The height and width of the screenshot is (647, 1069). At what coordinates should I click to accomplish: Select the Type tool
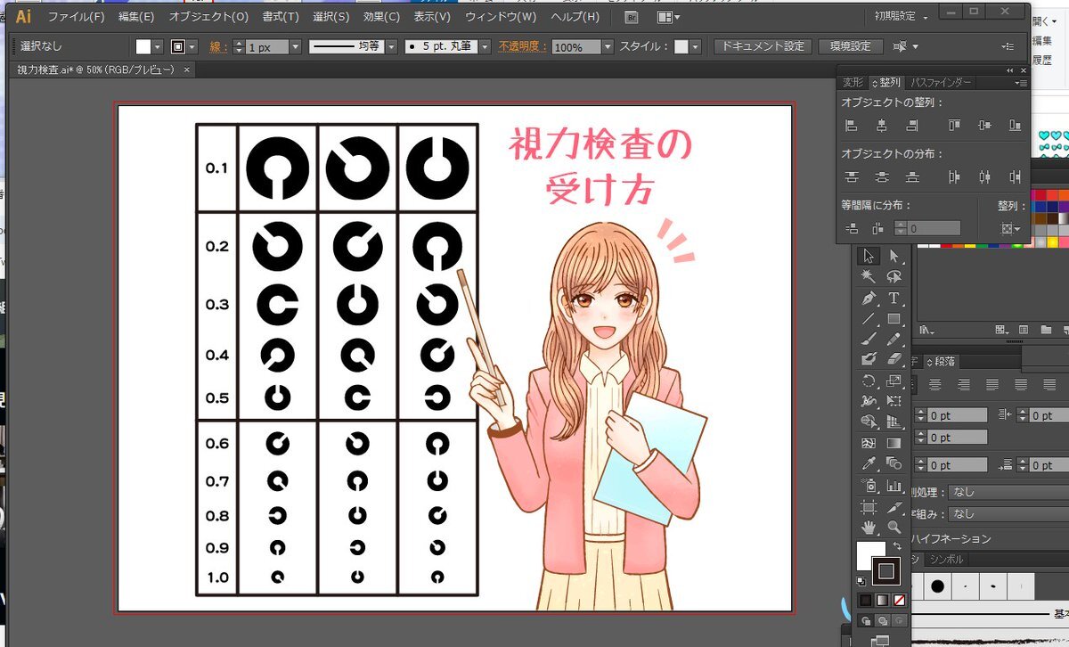[894, 298]
